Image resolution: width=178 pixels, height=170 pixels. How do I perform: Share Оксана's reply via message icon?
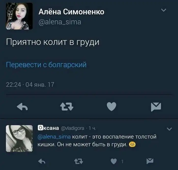(x=150, y=161)
